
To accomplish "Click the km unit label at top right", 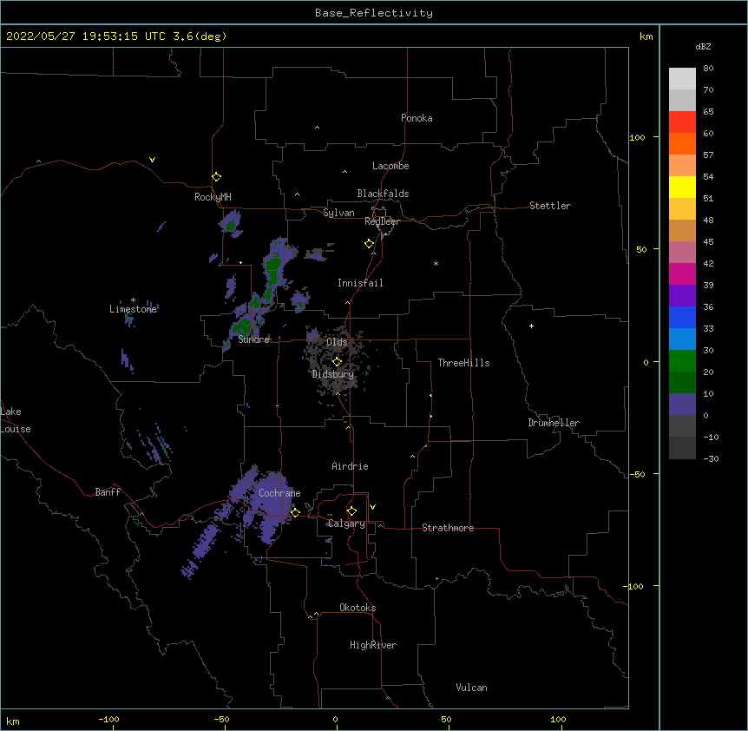I will (x=646, y=36).
